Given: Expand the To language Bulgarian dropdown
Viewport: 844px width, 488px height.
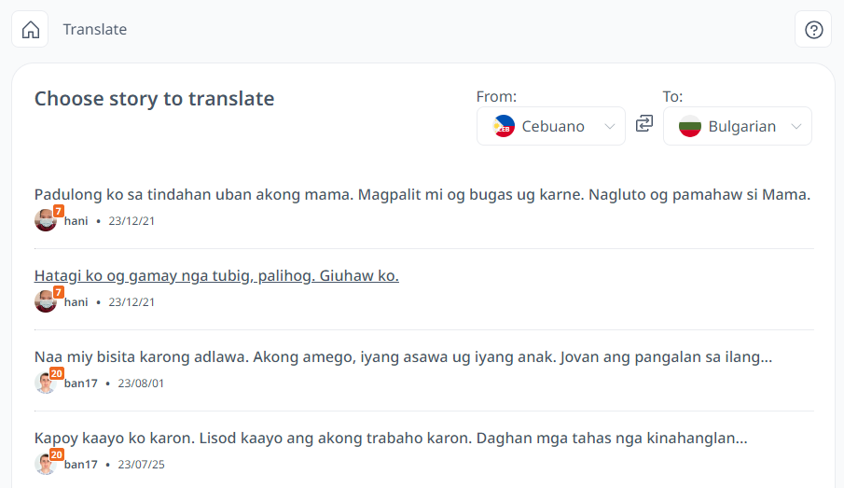Looking at the screenshot, I should [x=738, y=126].
